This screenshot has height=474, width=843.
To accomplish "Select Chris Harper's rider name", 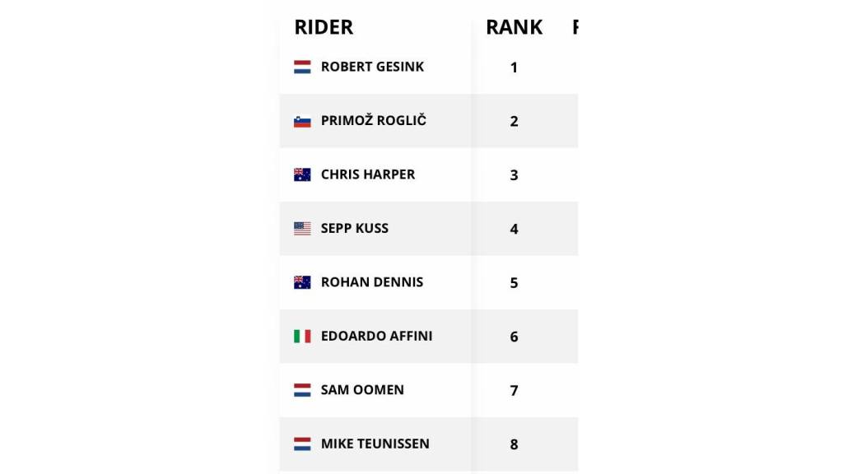I will (368, 174).
